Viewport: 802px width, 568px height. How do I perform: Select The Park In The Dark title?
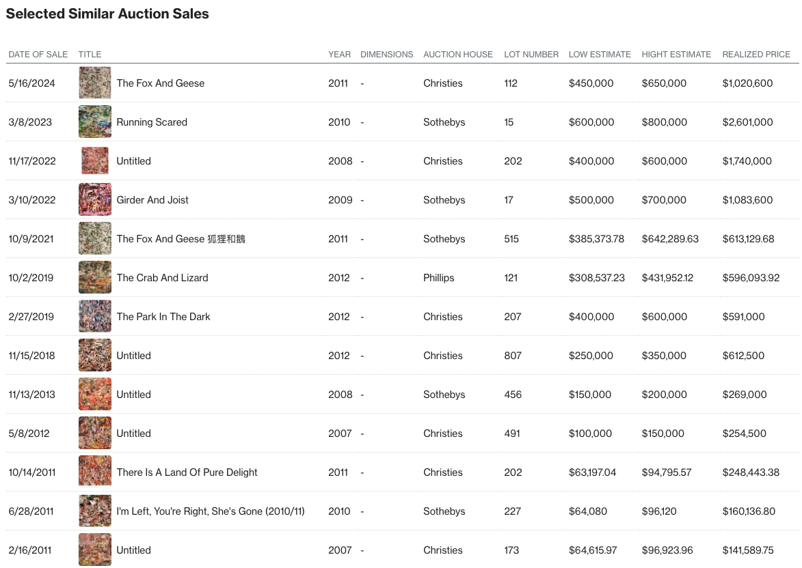click(x=163, y=317)
